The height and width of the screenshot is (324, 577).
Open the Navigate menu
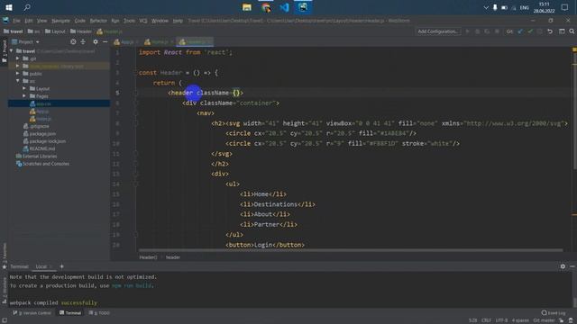60,21
